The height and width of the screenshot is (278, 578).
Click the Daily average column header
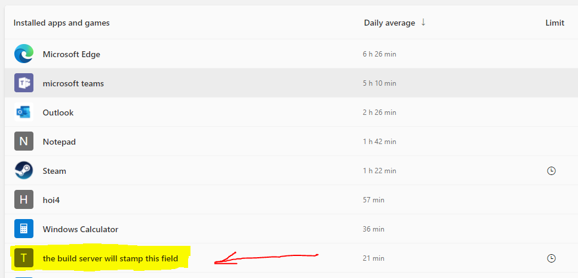(390, 23)
